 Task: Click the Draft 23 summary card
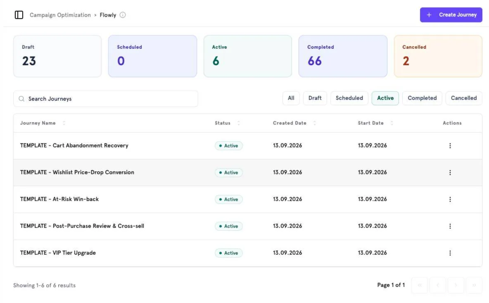57,56
